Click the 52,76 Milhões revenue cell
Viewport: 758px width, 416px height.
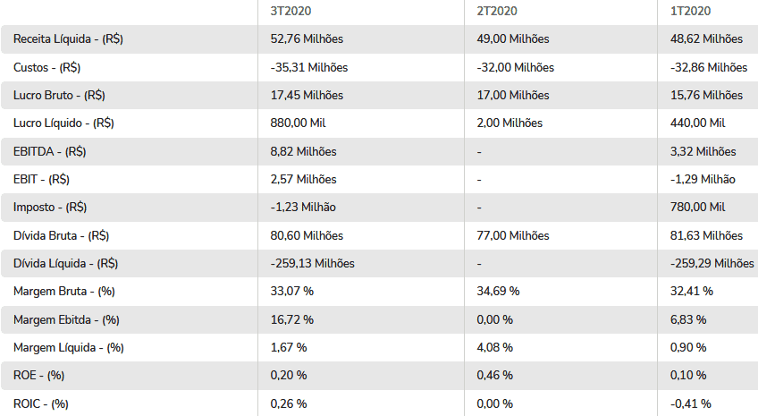307,39
